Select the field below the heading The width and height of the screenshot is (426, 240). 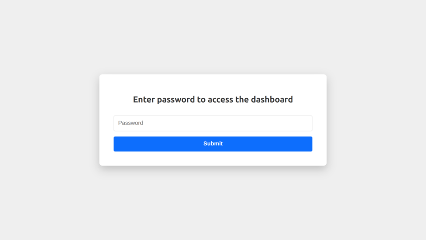pos(213,123)
